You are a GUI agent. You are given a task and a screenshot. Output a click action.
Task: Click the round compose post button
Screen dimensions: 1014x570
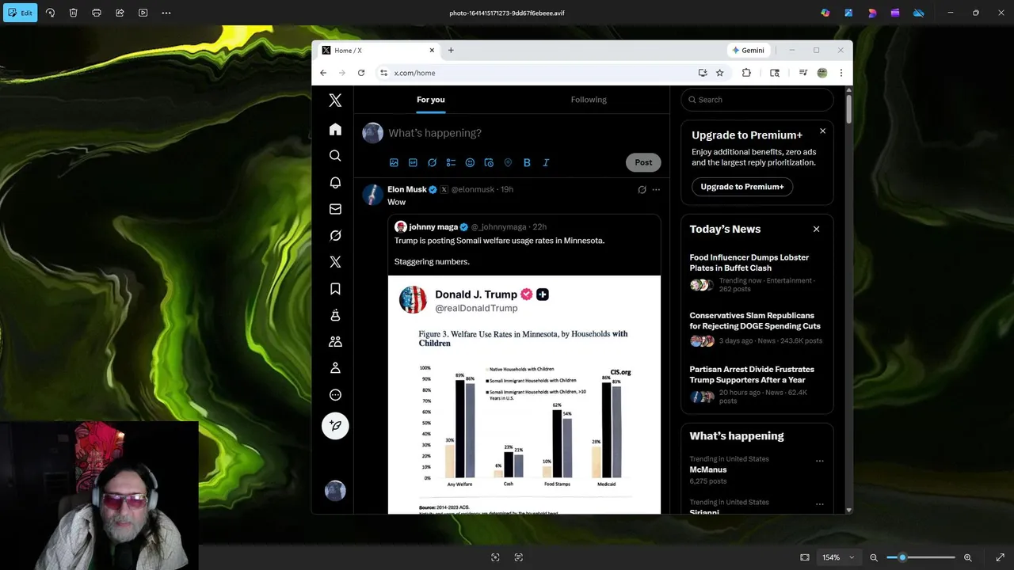click(335, 426)
